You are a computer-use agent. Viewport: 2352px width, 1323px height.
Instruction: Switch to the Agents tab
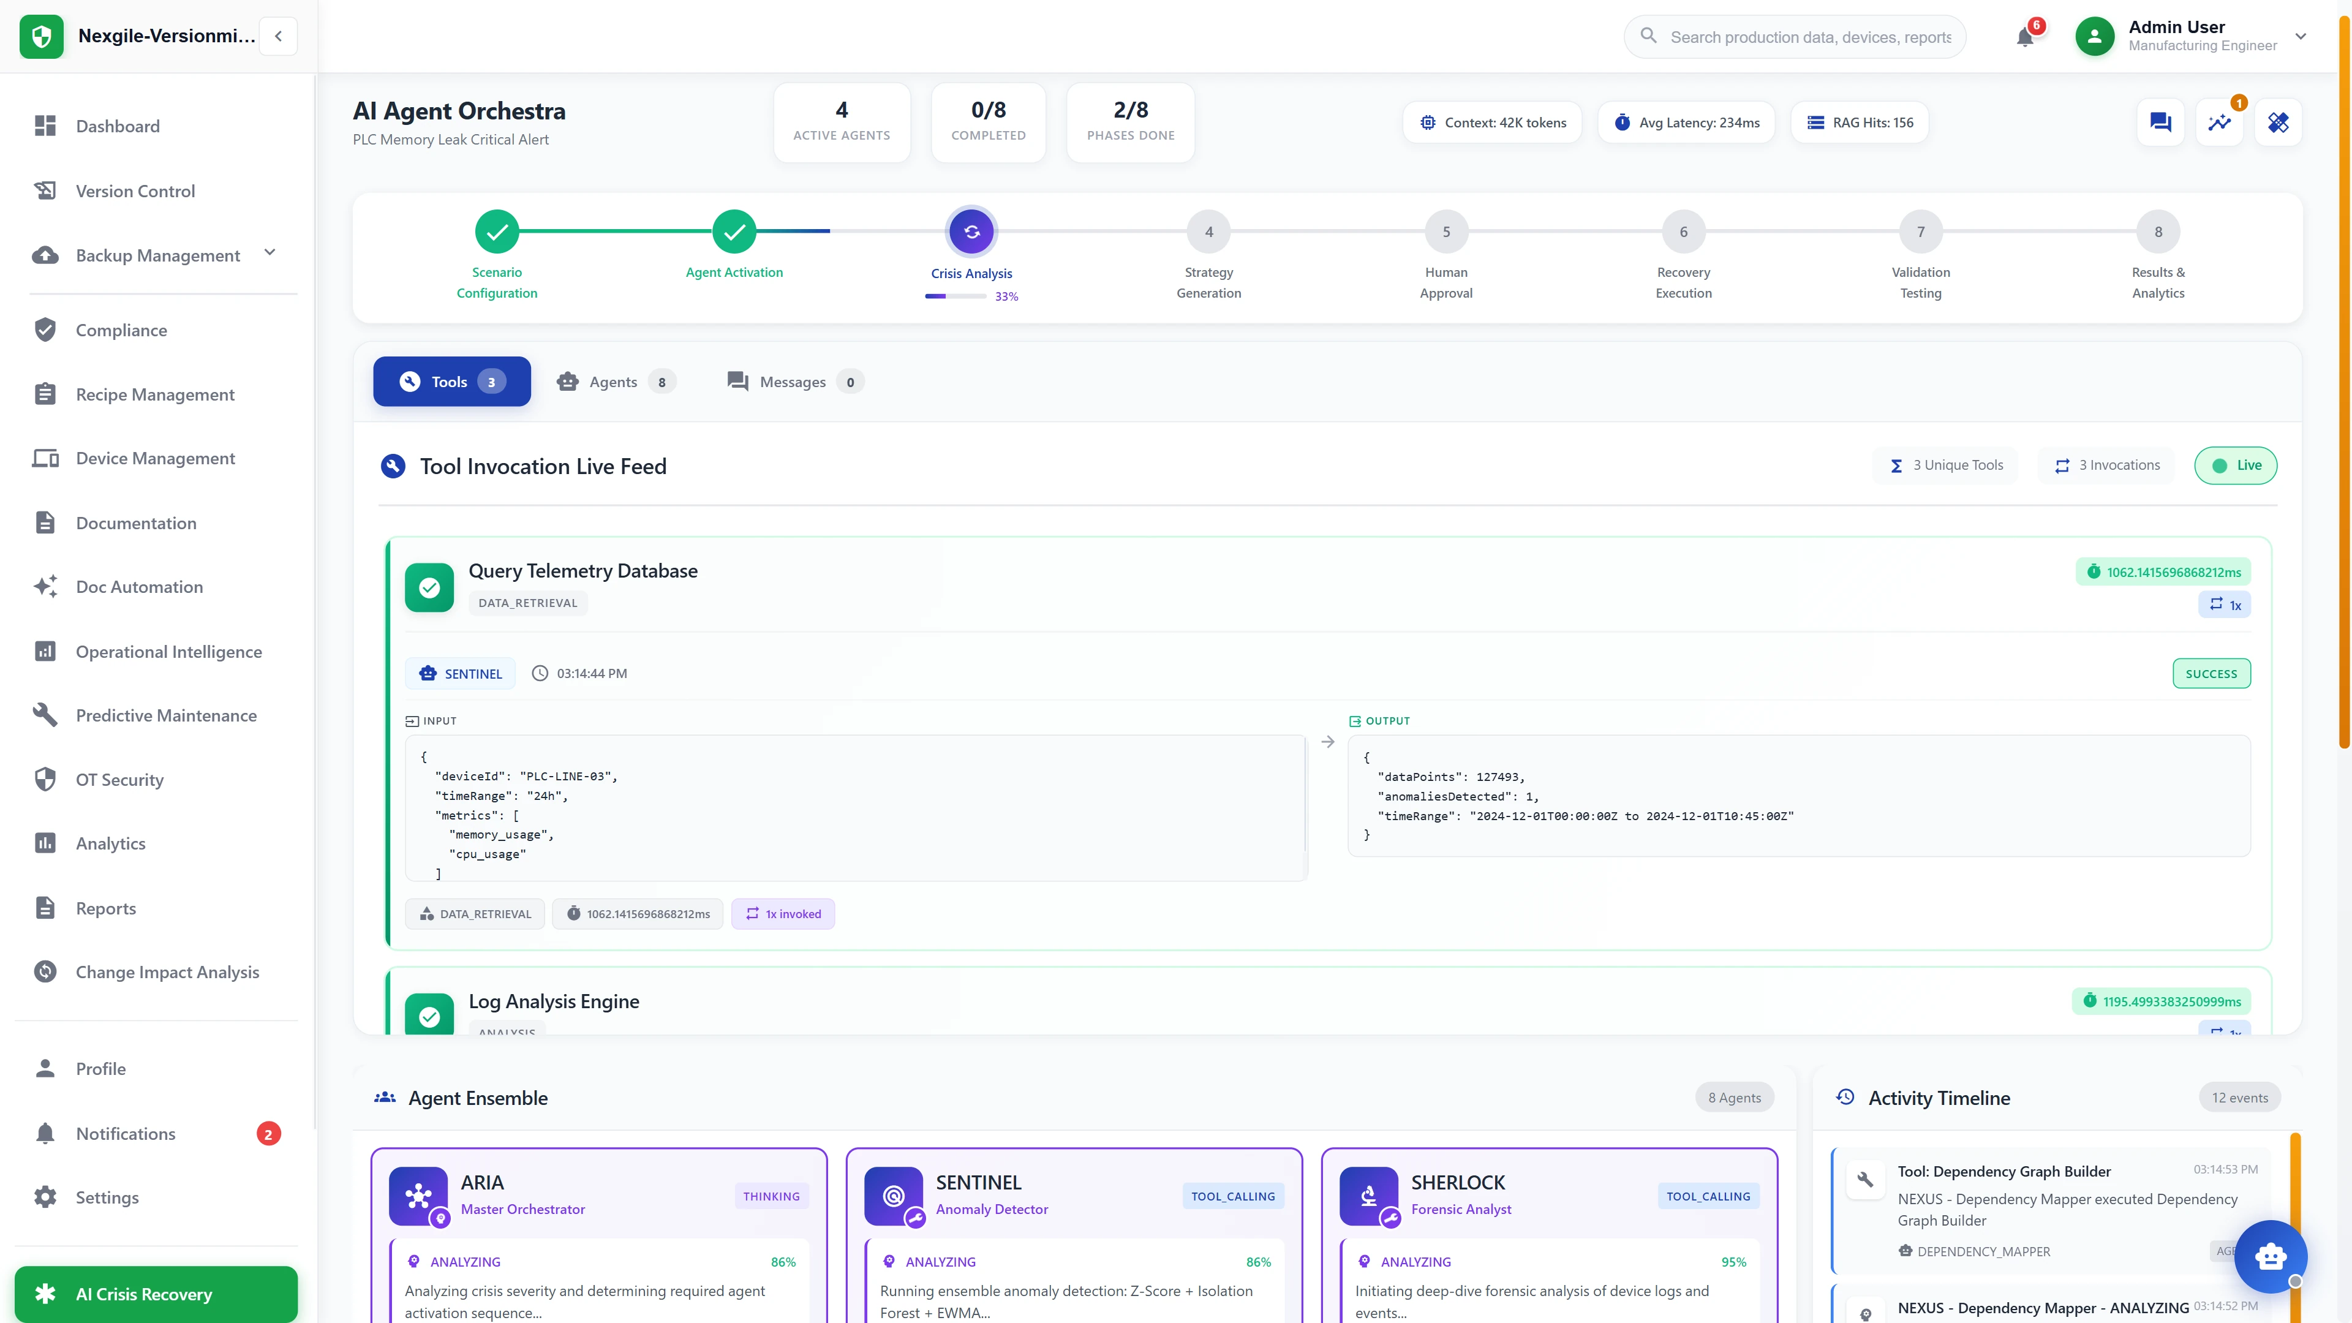614,381
